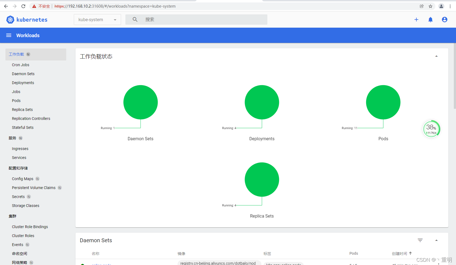456x265 pixels.
Task: Open Pods in the sidebar
Action: point(16,101)
